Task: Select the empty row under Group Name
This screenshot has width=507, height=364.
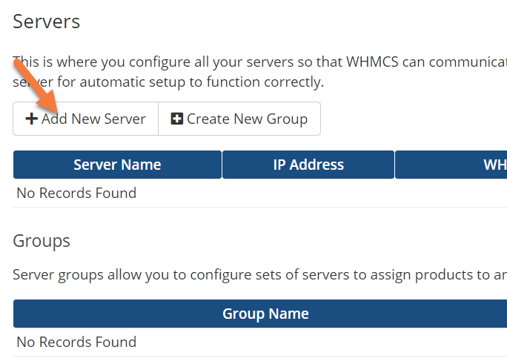Action: 76,343
